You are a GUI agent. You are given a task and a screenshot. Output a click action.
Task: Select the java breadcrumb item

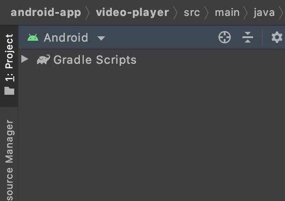point(264,12)
